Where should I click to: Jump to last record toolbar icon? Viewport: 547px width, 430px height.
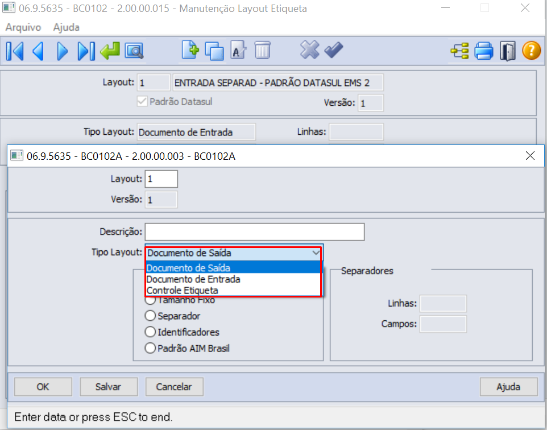tap(86, 51)
